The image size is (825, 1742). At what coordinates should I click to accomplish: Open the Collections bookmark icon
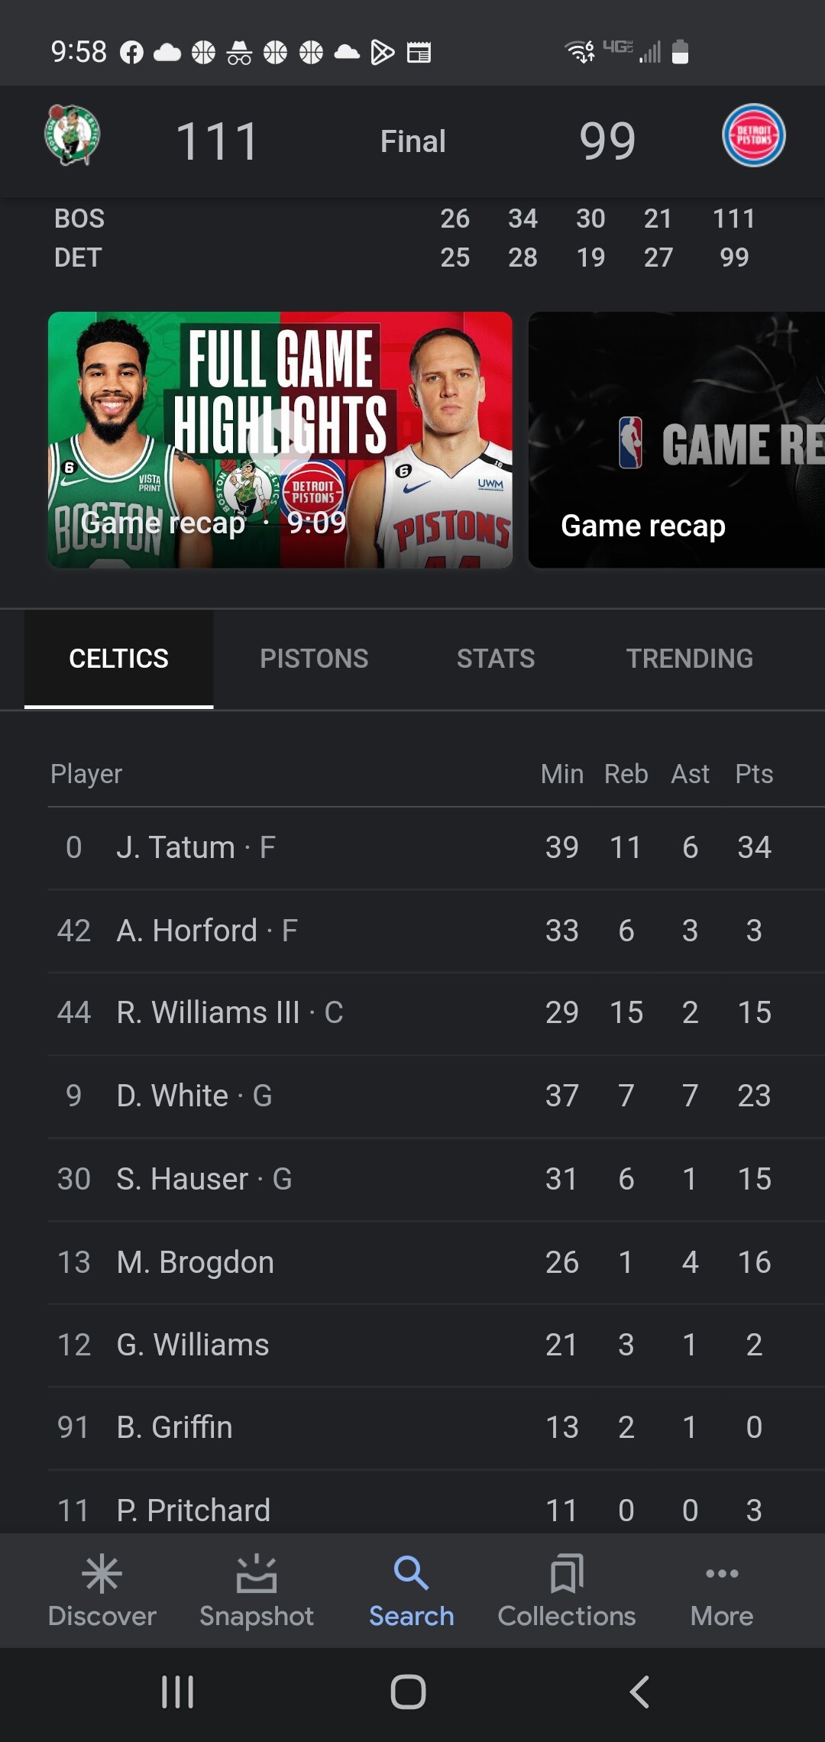coord(567,1574)
